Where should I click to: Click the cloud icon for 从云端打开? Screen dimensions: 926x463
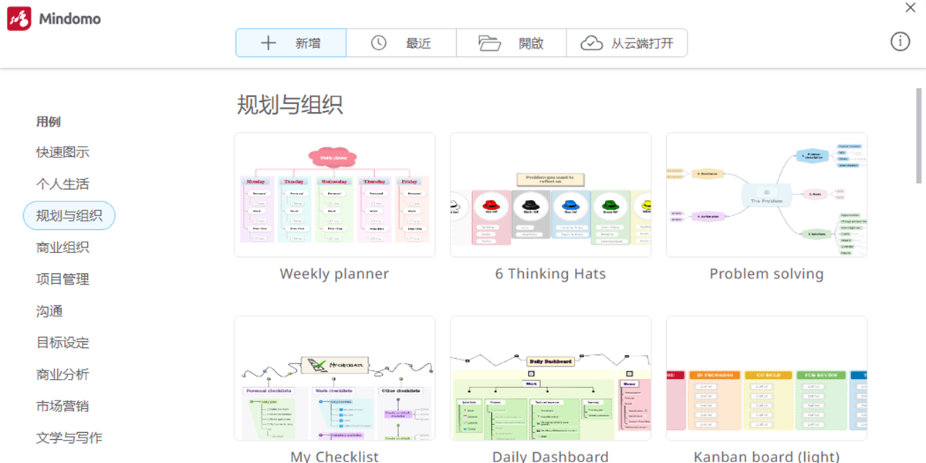[592, 43]
